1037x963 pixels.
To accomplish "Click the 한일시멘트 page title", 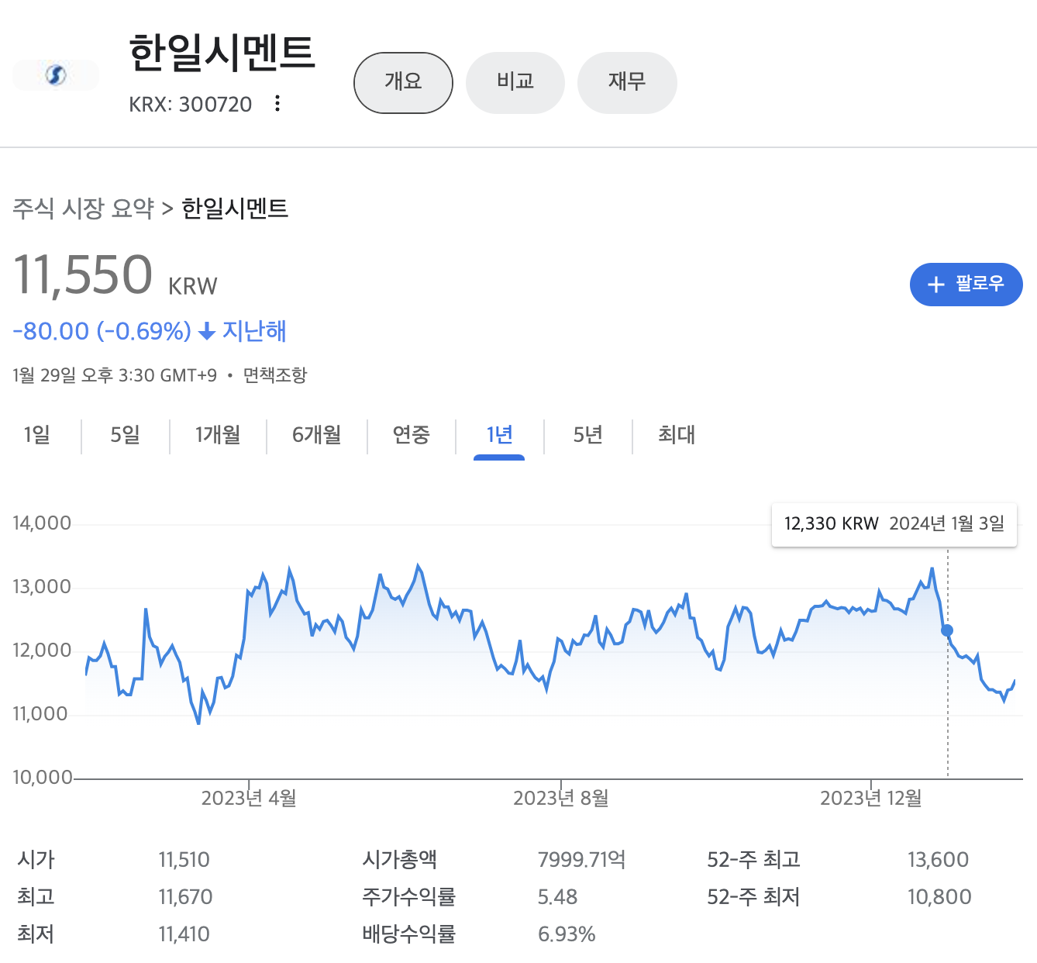I will pyautogui.click(x=222, y=53).
